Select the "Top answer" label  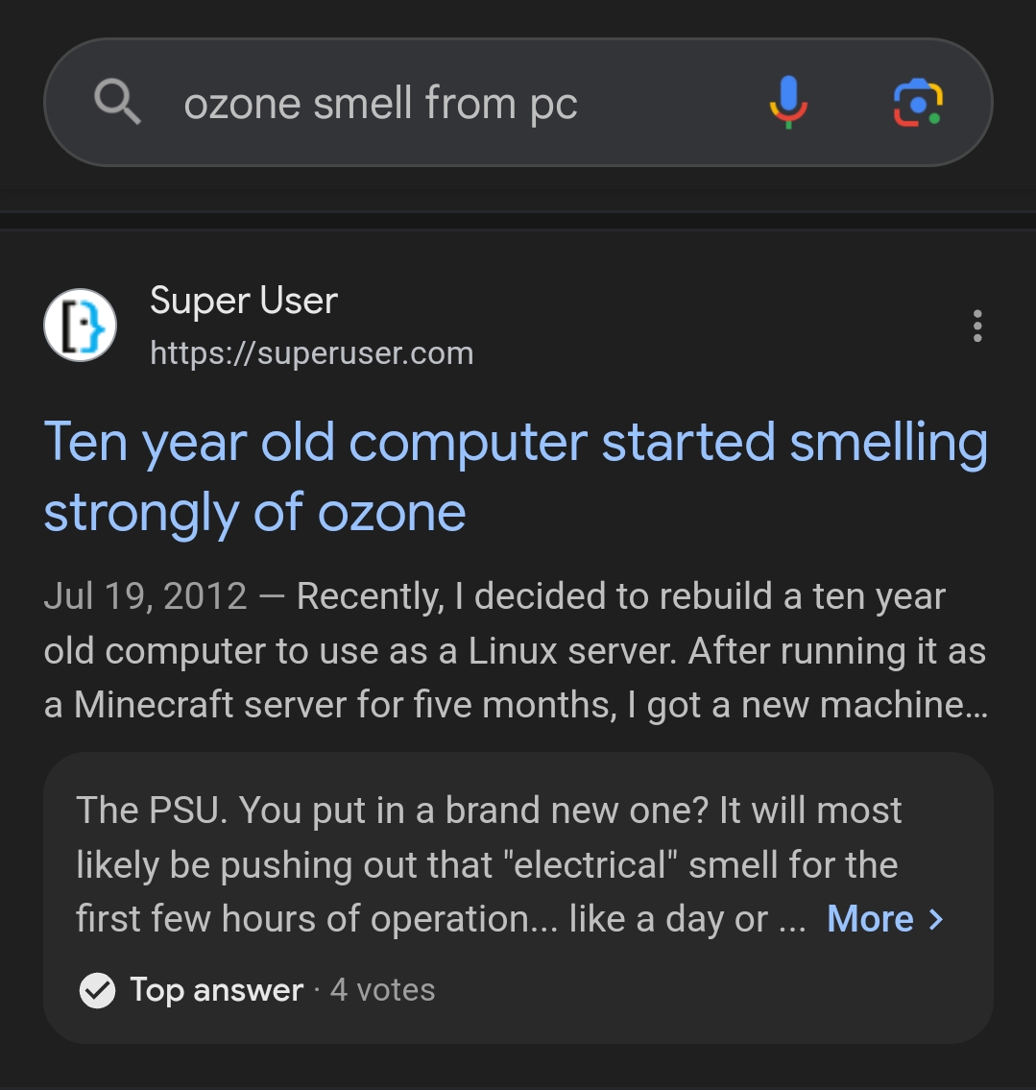(217, 990)
